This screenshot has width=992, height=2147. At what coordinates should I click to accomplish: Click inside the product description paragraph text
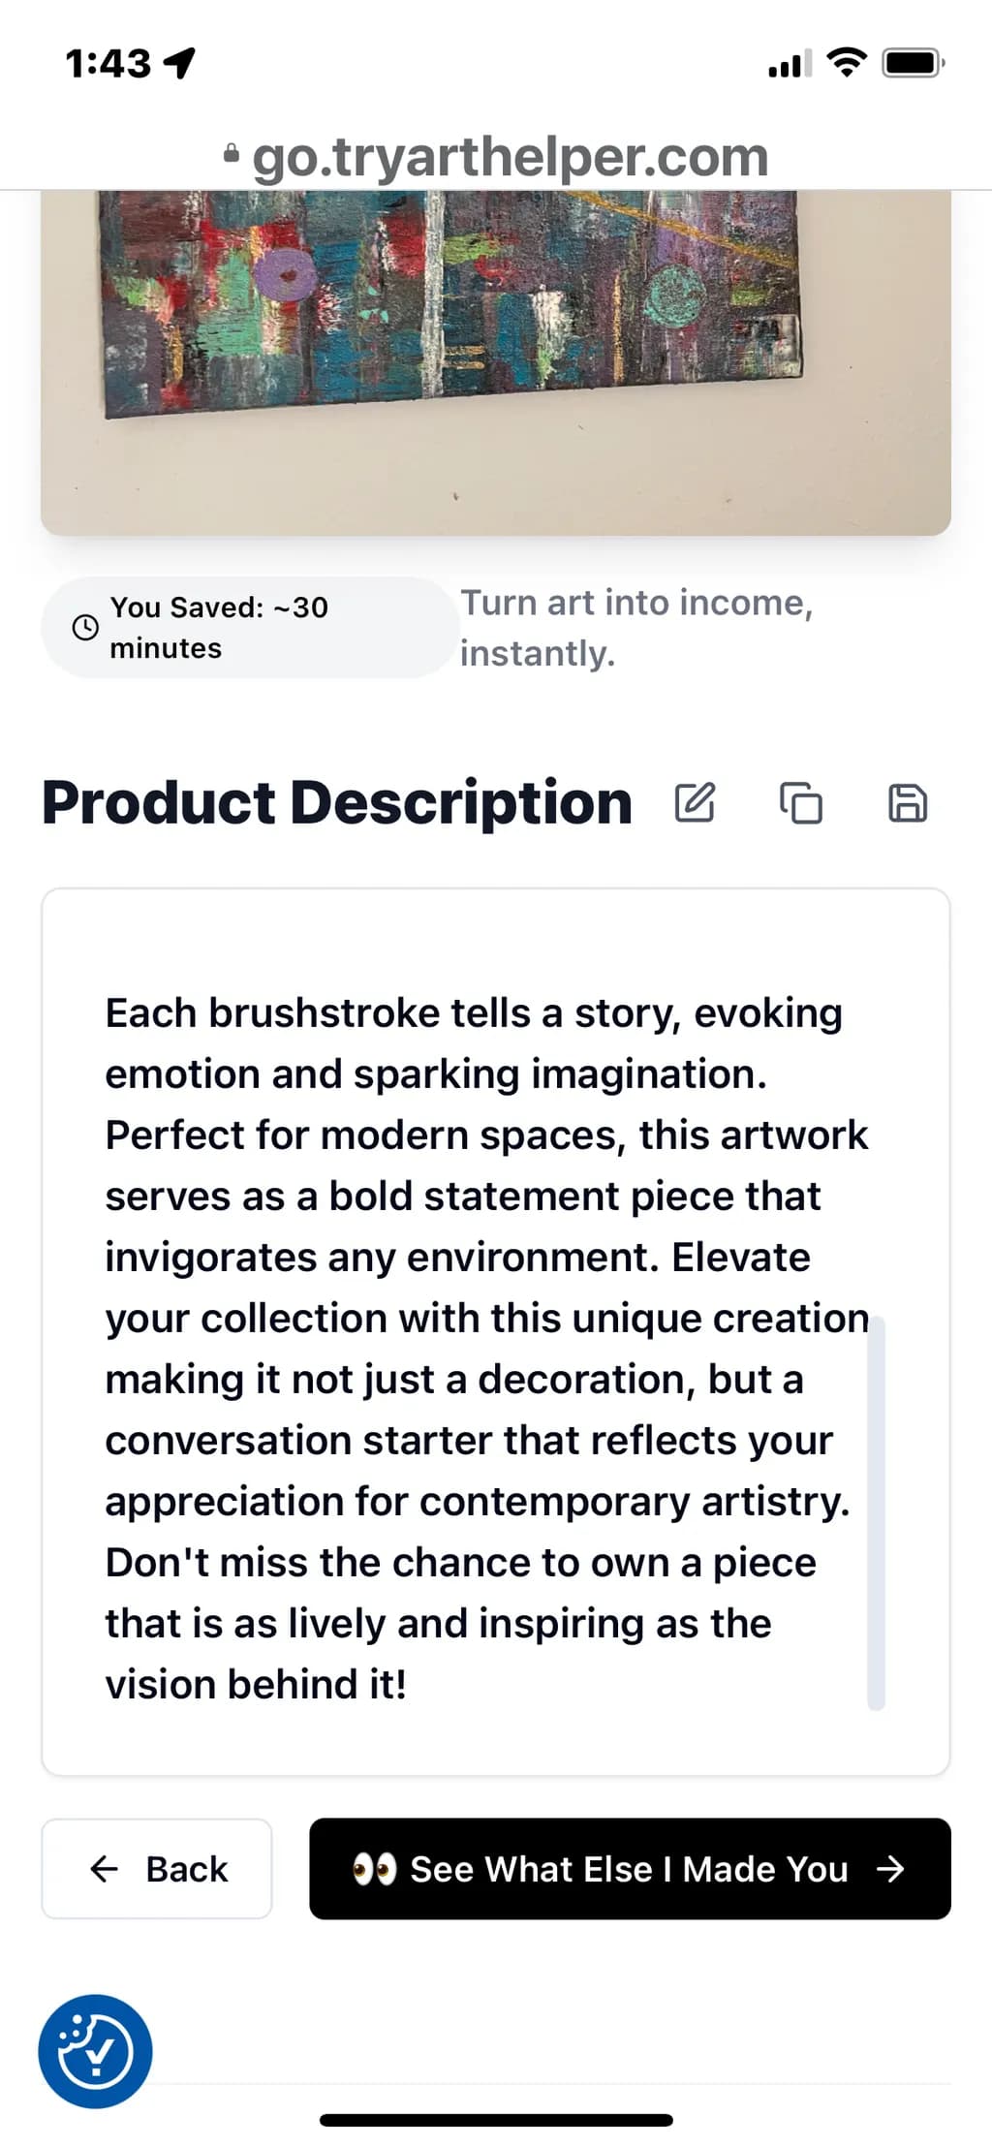pos(484,1348)
